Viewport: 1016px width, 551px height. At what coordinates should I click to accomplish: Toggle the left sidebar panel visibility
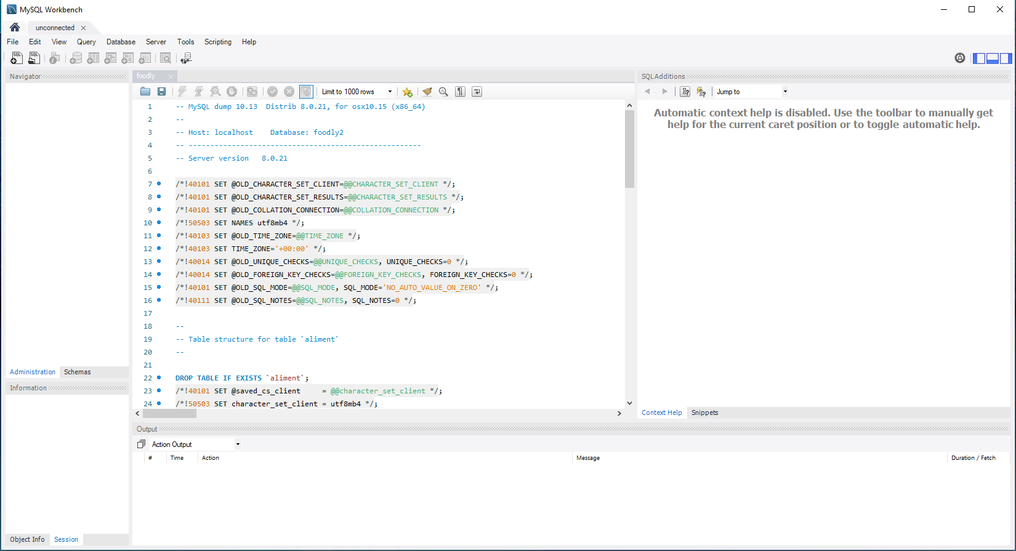[979, 58]
